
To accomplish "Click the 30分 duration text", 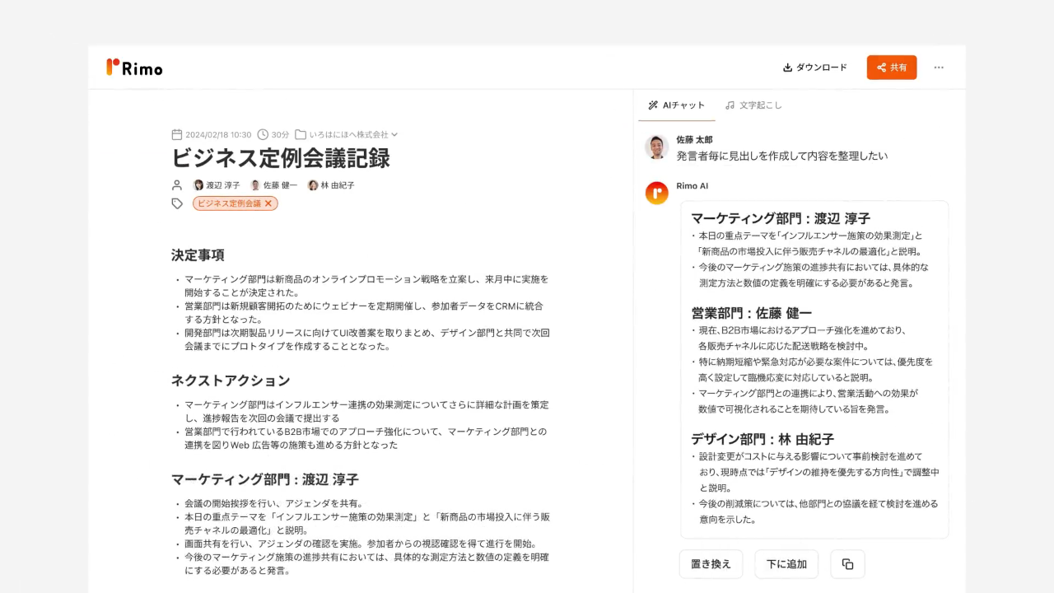I will coord(280,134).
